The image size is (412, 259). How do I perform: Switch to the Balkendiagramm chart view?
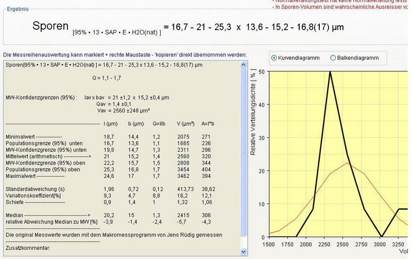[x=333, y=58]
